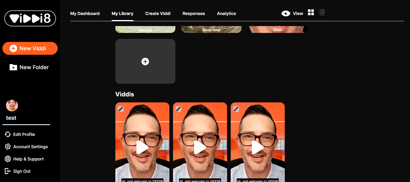Image resolution: width=410 pixels, height=182 pixels.
Task: Edit the third Viddi with pencil icon
Action: [x=236, y=109]
